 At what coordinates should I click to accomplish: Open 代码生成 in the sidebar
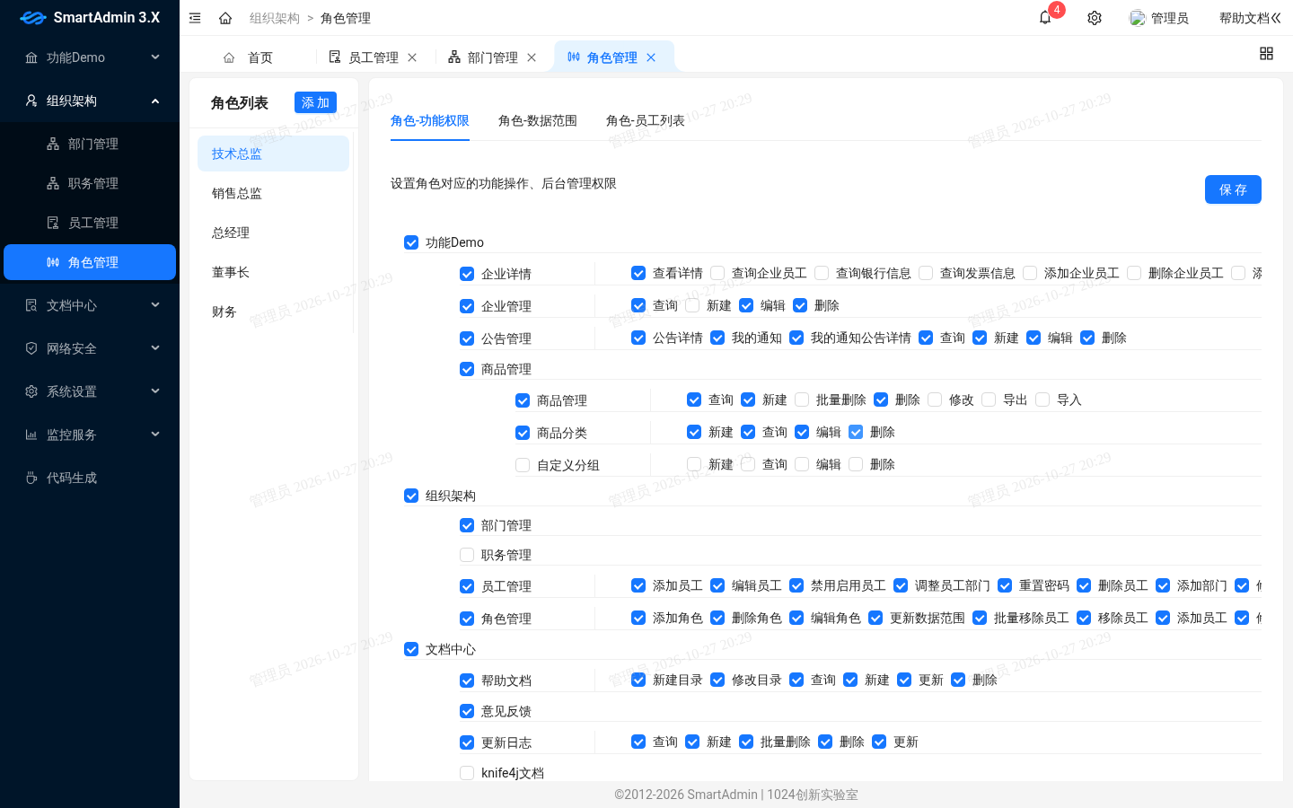click(x=90, y=478)
